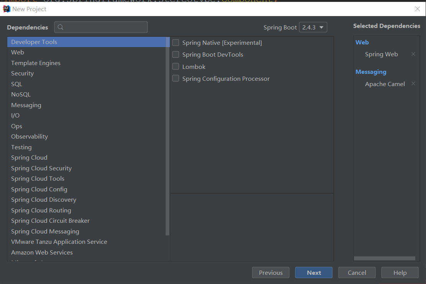
Task: Select the Ops category
Action: [87, 126]
